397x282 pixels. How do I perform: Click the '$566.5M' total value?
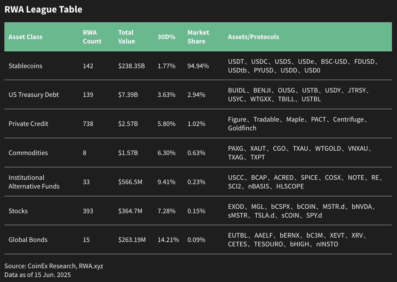point(130,182)
